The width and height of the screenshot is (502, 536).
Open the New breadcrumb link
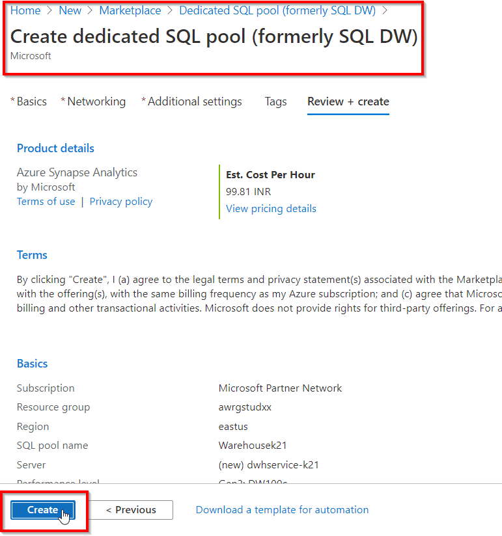(70, 10)
